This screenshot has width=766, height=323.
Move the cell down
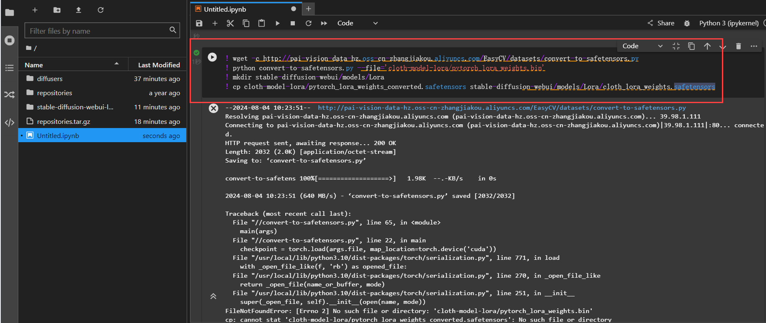(x=723, y=46)
